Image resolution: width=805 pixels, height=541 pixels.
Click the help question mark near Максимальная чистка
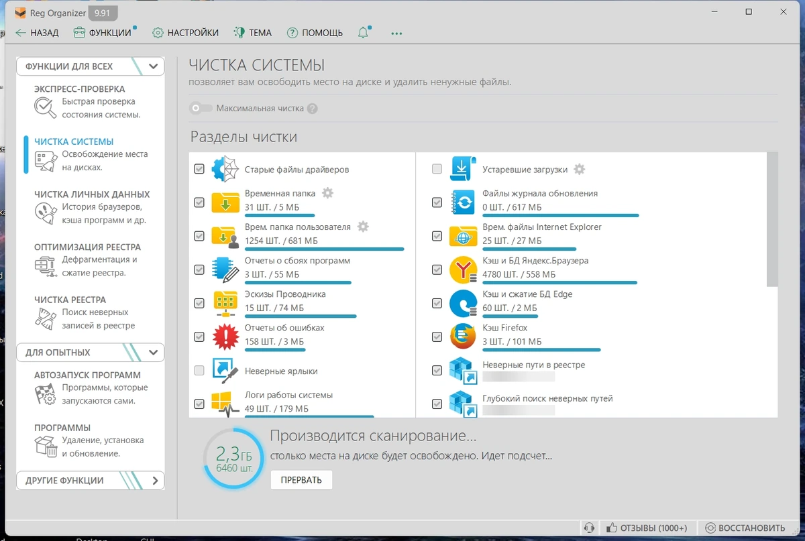click(312, 109)
